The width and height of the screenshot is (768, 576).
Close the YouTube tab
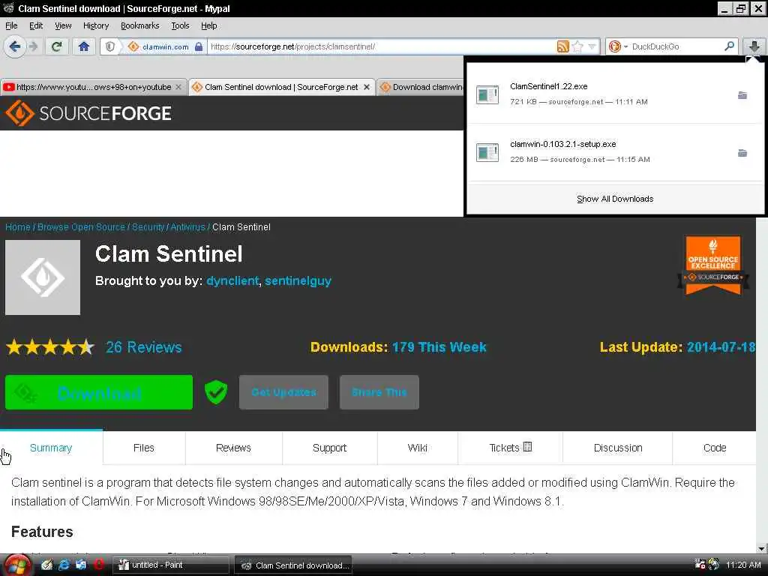pos(178,87)
